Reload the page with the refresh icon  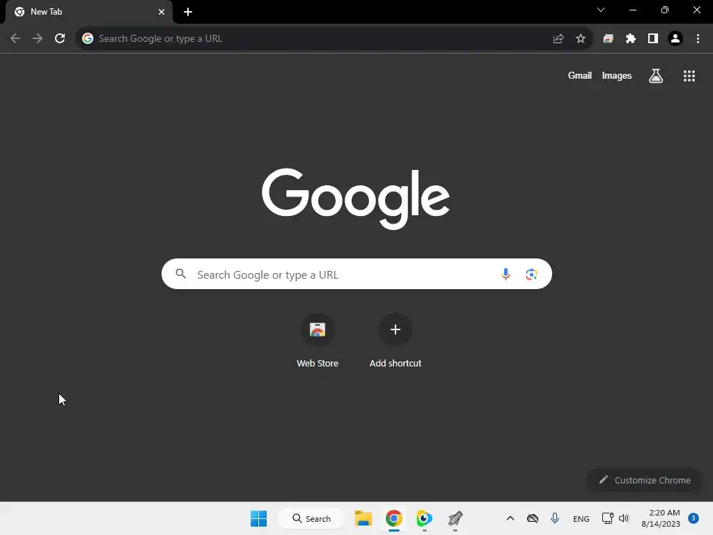pos(60,39)
